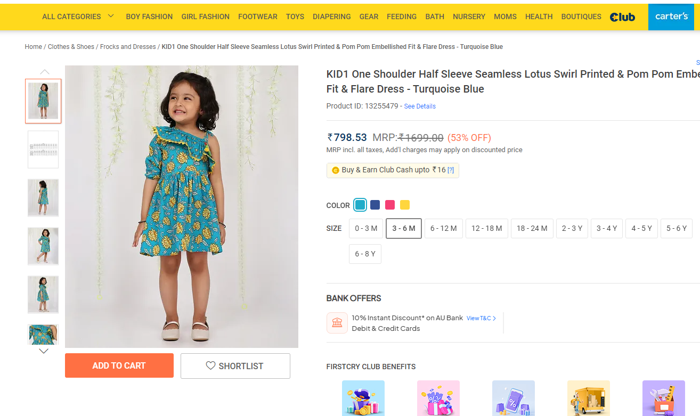Select size 6 - 12 M

[x=443, y=228]
